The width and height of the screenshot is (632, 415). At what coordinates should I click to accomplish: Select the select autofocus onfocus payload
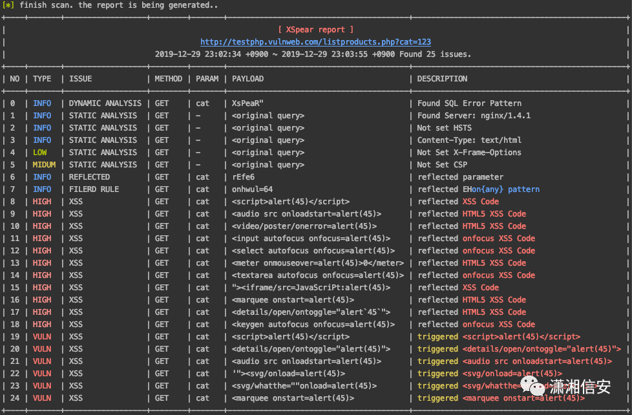313,251
